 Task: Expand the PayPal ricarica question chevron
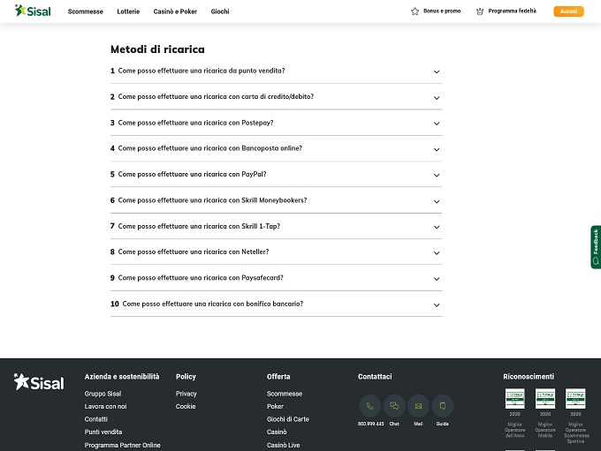tap(437, 175)
